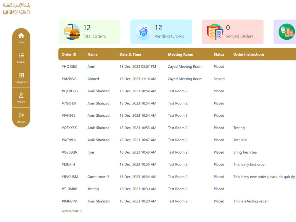
Task: Click the Served status of #8K9VV8
Action: tap(219, 79)
